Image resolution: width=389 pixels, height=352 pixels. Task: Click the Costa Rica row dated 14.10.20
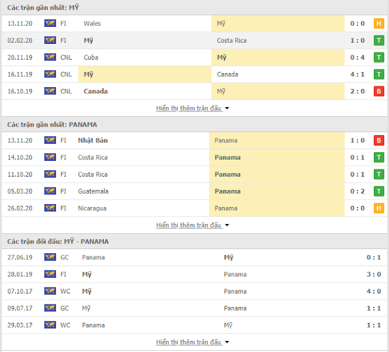coord(194,157)
